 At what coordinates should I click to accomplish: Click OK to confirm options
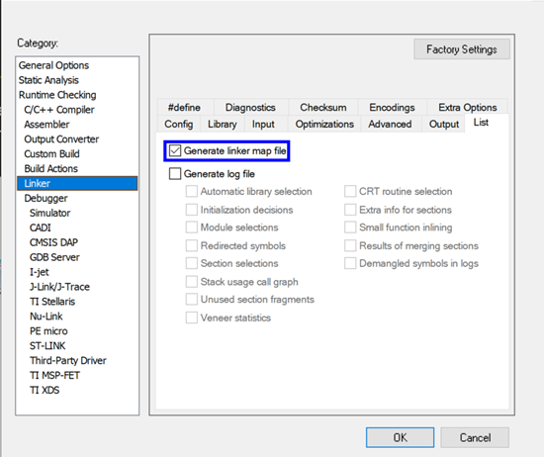[x=400, y=437]
